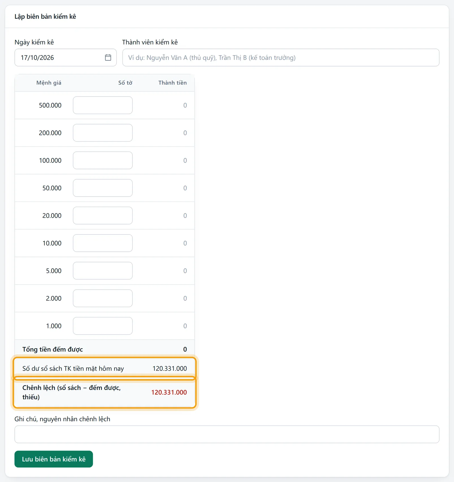Focus the Ghi chú, nguyên nhân chênh lệch field
This screenshot has height=482, width=454.
click(x=227, y=434)
